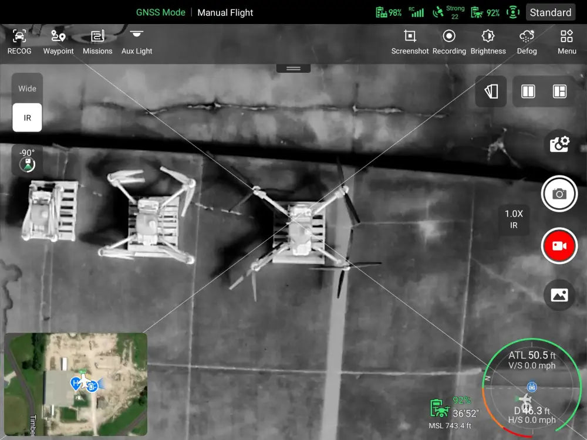587x440 pixels.
Task: Expand the drag handle at top center
Action: pos(293,69)
